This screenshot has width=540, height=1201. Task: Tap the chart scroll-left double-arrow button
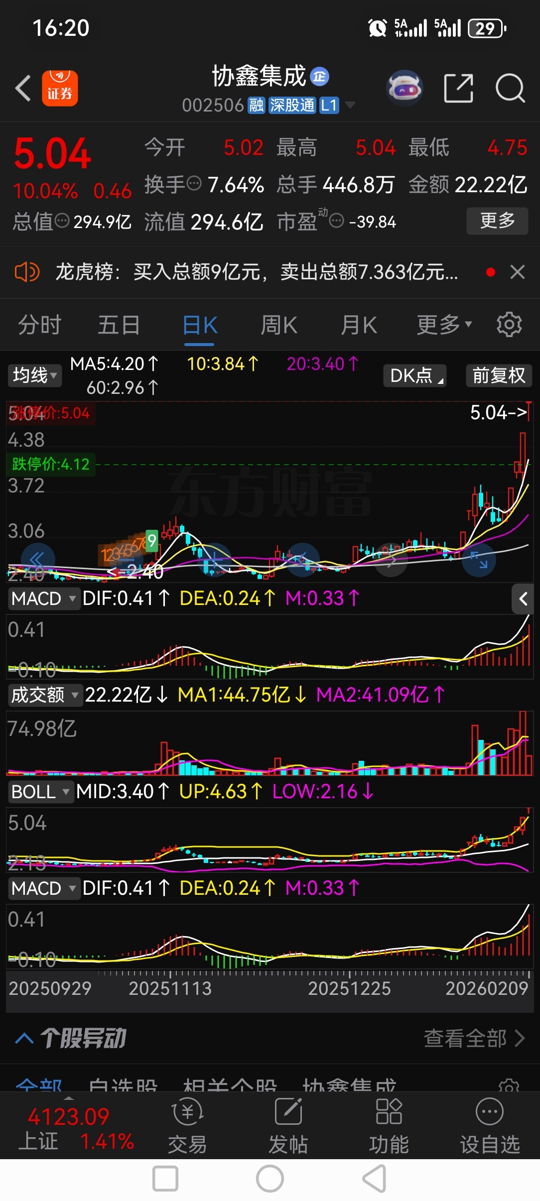point(38,560)
